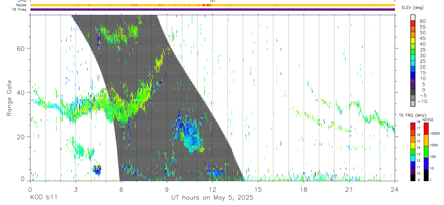The width and height of the screenshot is (444, 205).
Task: Click elevation colorbar label "35"
Action: [423, 50]
